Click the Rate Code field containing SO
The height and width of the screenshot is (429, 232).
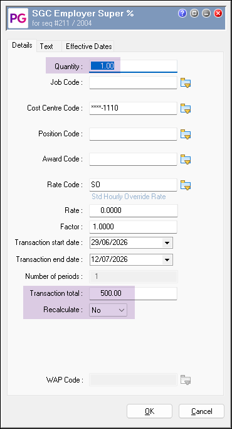(133, 185)
